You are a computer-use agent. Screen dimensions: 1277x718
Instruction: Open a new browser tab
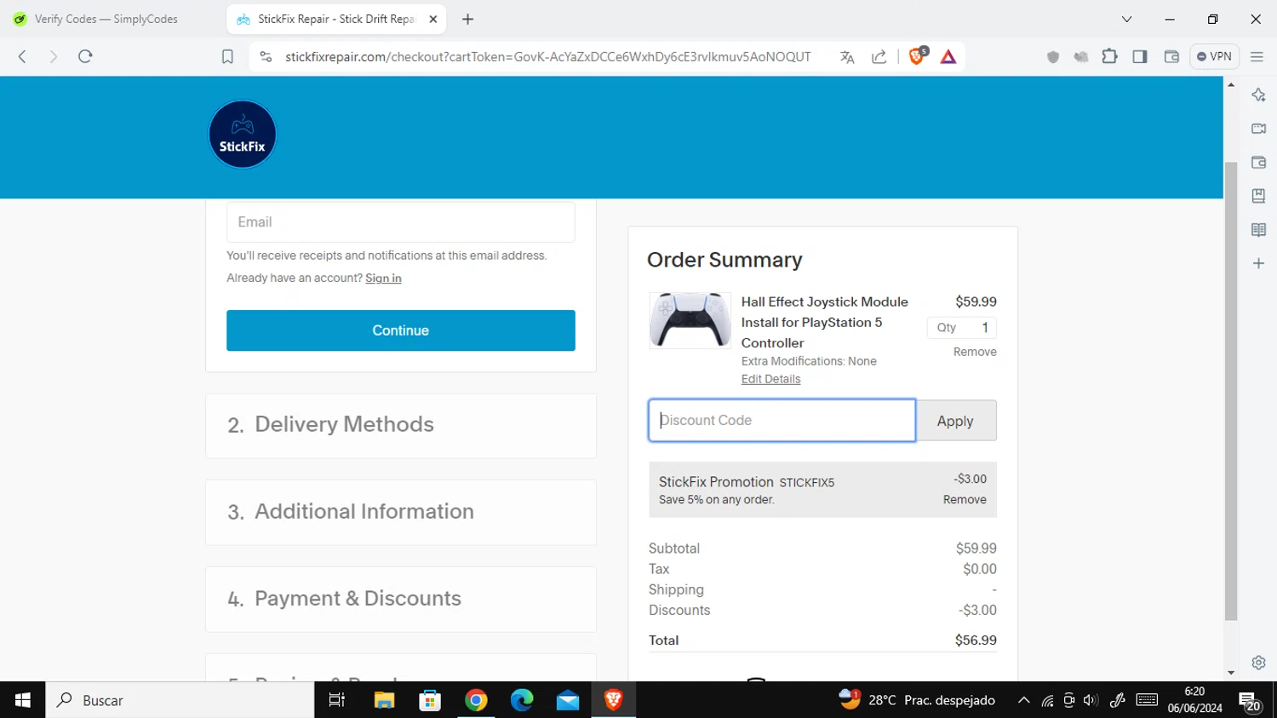click(x=467, y=19)
